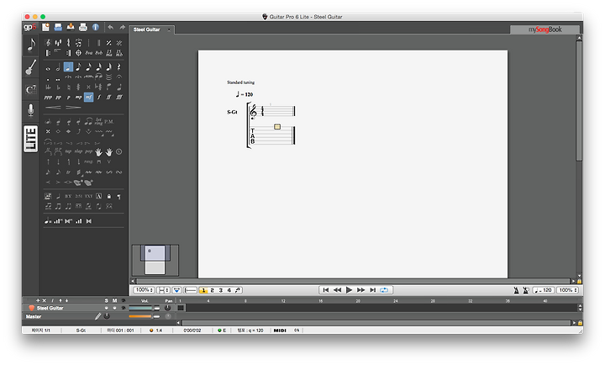Click the vertical scrollbar of the score
This screenshot has width=605, height=365.
click(x=579, y=101)
